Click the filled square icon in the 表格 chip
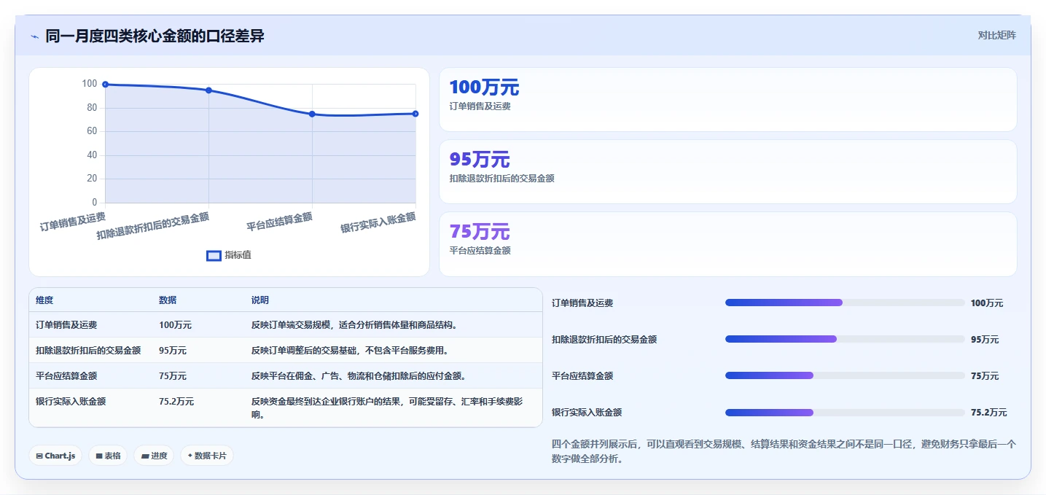 coord(99,456)
